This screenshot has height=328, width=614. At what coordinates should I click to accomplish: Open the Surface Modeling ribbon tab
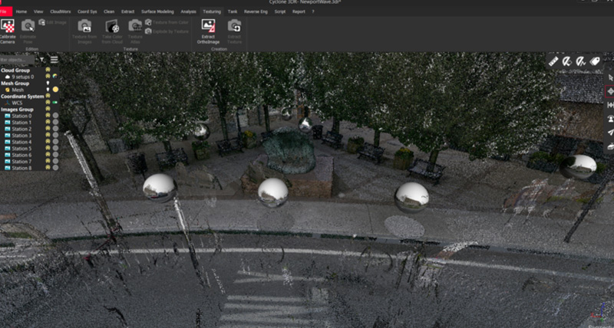tap(157, 12)
